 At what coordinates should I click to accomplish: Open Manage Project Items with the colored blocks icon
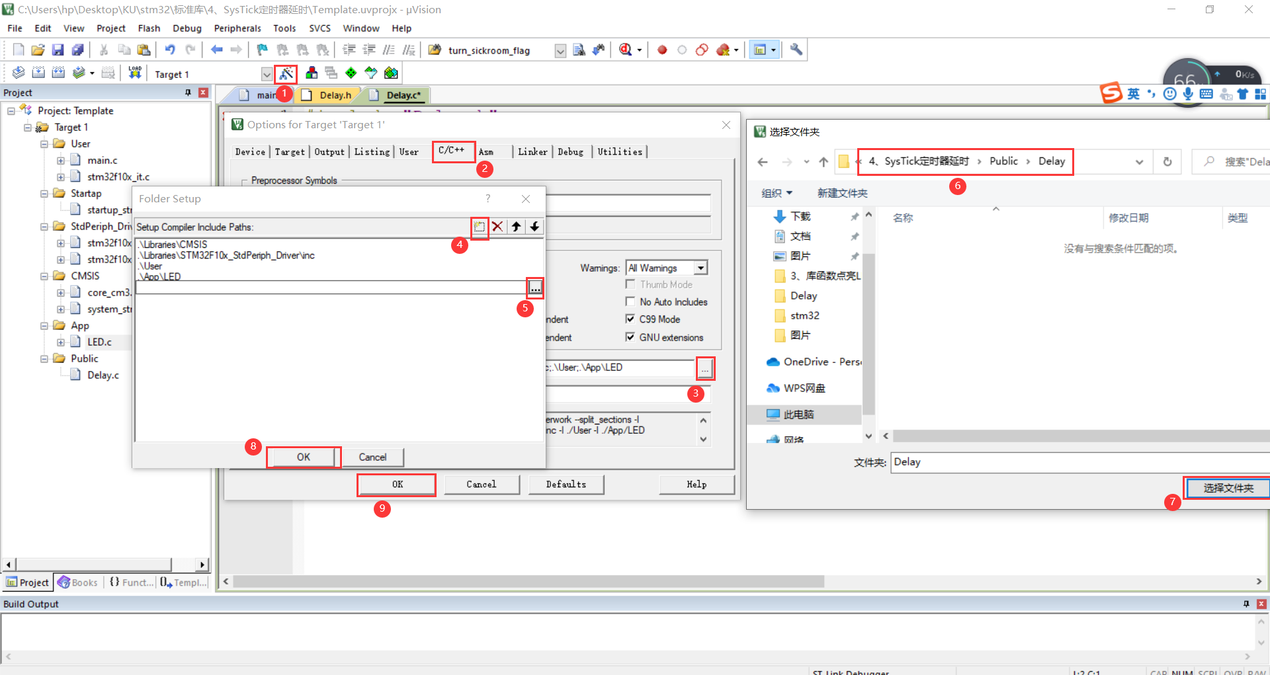pyautogui.click(x=312, y=73)
